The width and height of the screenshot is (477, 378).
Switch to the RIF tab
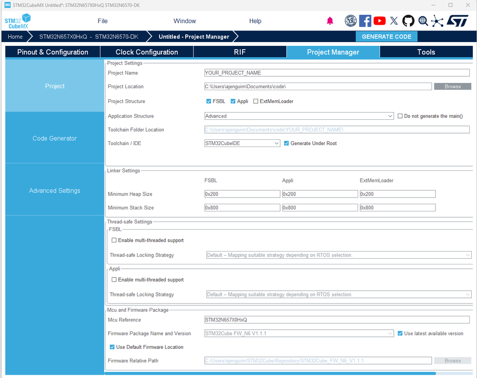[240, 52]
